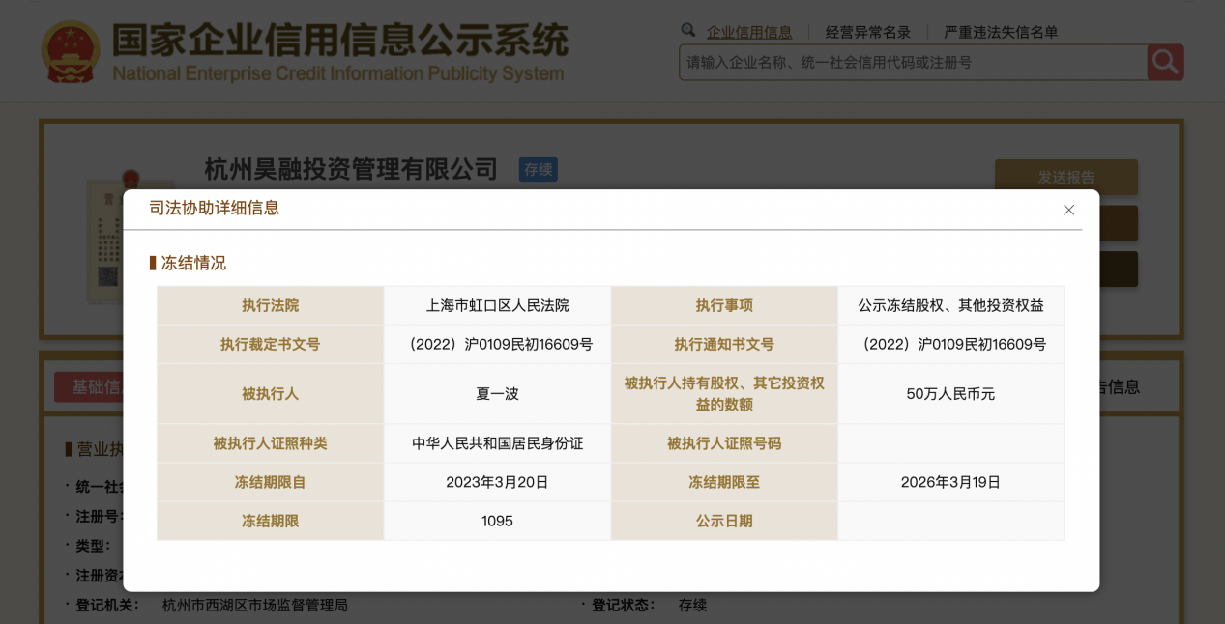Select the 50万人民币元 amount cell

950,393
